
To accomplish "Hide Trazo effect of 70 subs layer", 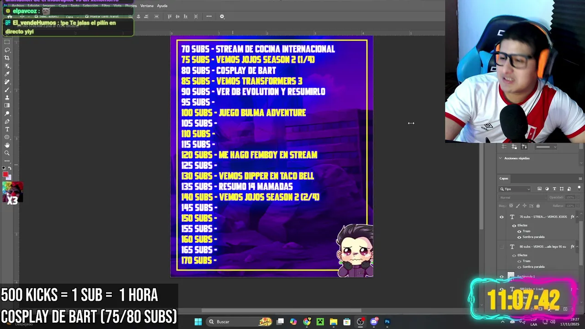I will (x=519, y=231).
